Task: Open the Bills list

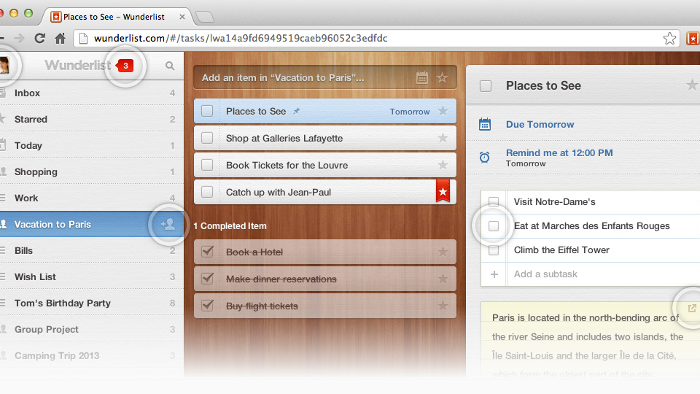Action: coord(92,250)
